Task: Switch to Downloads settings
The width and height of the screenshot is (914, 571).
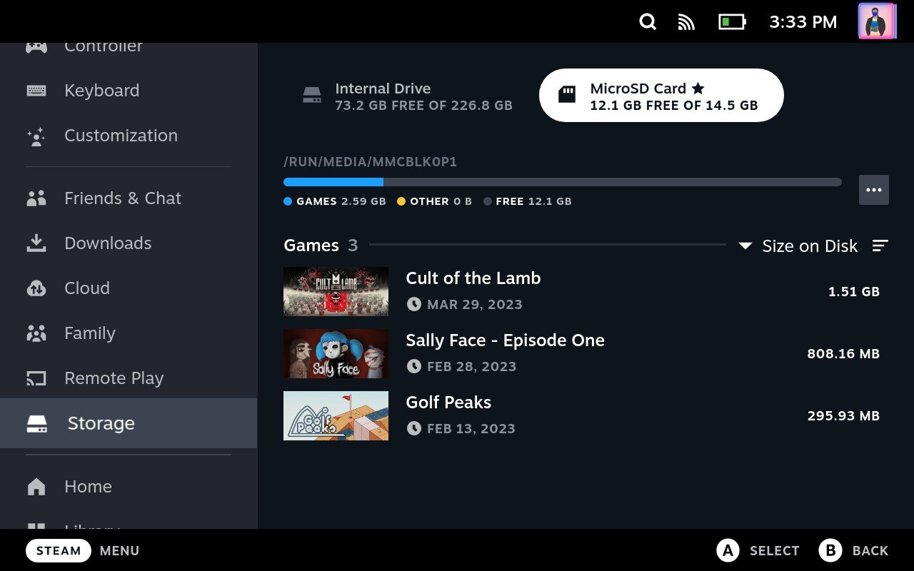Action: (129, 243)
